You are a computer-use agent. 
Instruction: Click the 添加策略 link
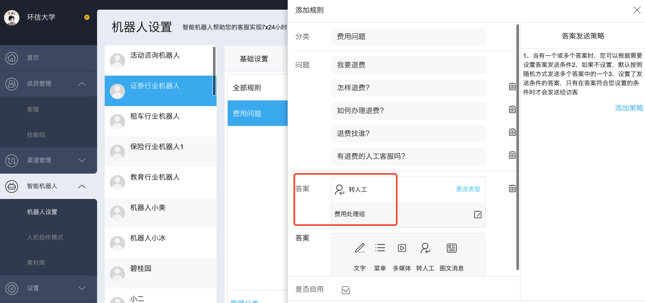pyautogui.click(x=629, y=108)
